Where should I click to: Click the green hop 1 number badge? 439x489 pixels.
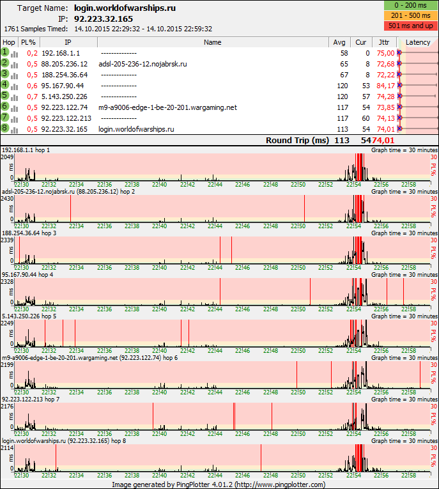point(4,52)
